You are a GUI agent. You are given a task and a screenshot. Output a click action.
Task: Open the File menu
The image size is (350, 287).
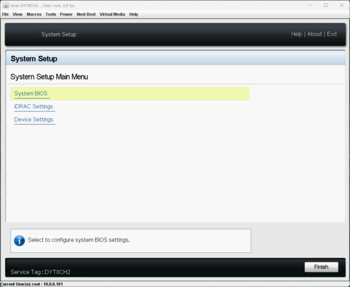(6, 14)
